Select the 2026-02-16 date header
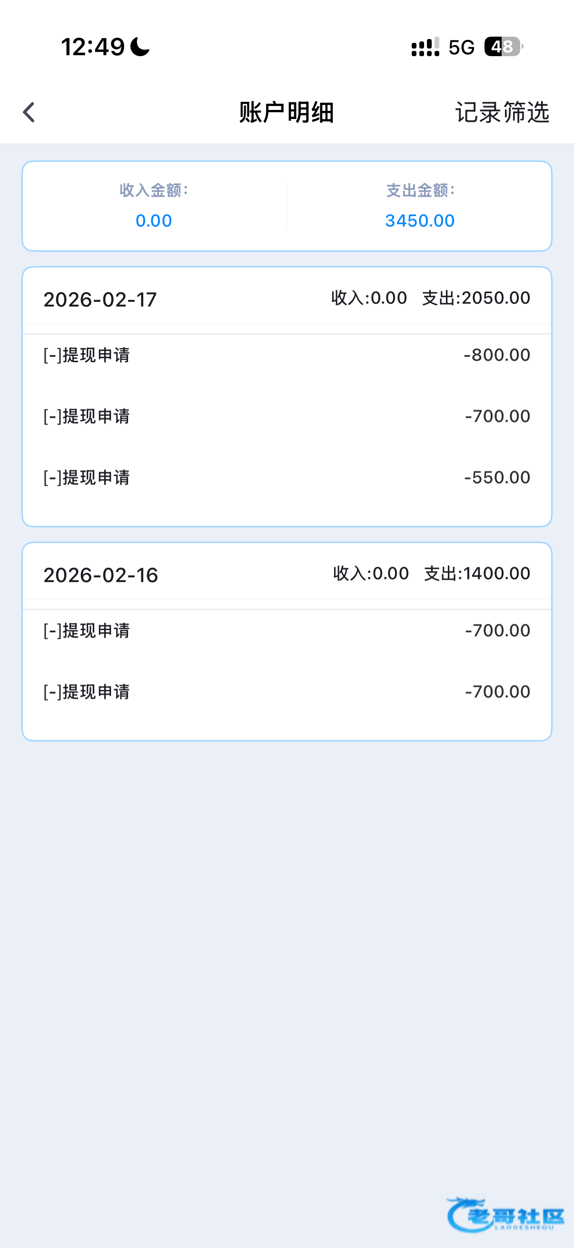 101,575
